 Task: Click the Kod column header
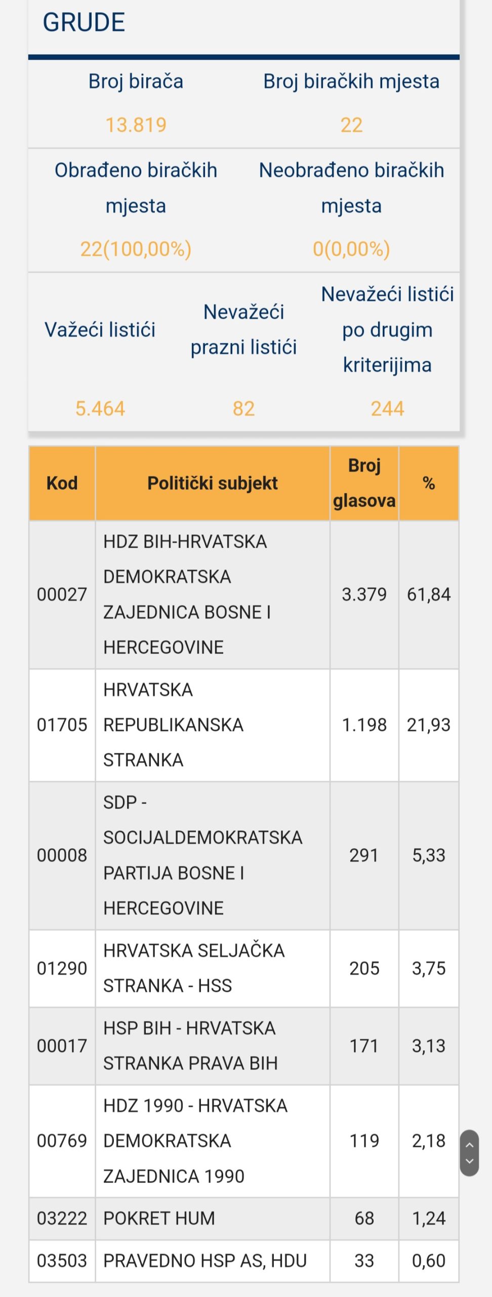point(62,483)
